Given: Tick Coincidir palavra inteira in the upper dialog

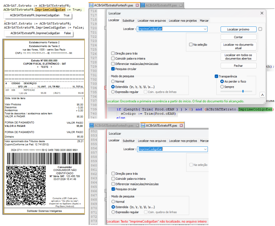Looking at the screenshot, I should click(x=113, y=58).
